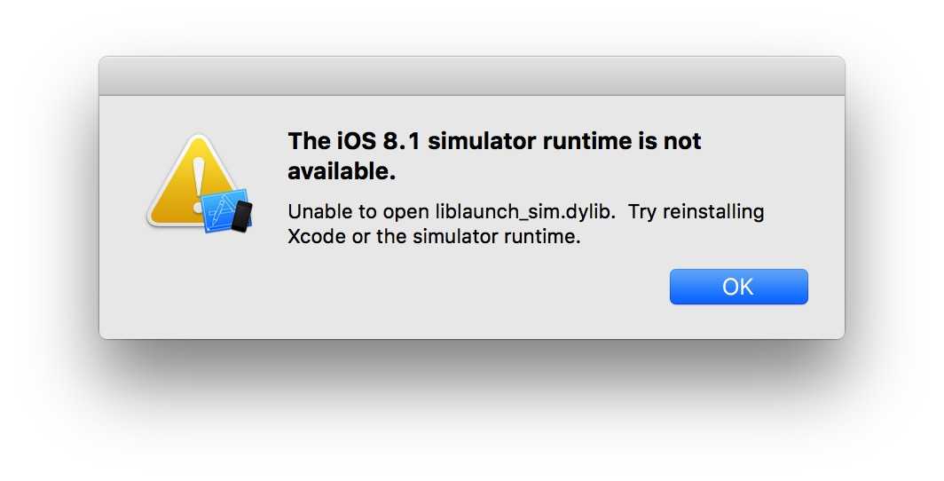Image resolution: width=944 pixels, height=481 pixels.
Task: Click the white exclamation mark in triangle
Action: click(198, 185)
